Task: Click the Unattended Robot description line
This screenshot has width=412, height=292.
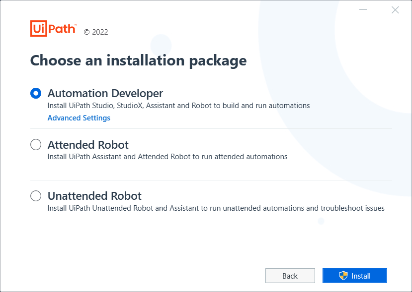Action: click(216, 208)
